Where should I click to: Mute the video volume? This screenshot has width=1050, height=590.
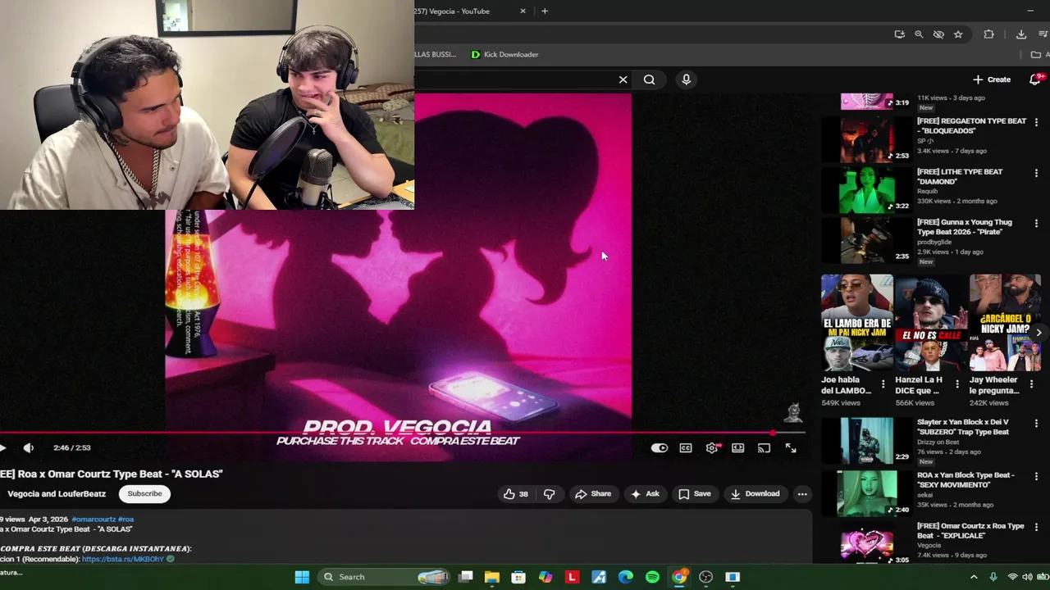coord(29,447)
